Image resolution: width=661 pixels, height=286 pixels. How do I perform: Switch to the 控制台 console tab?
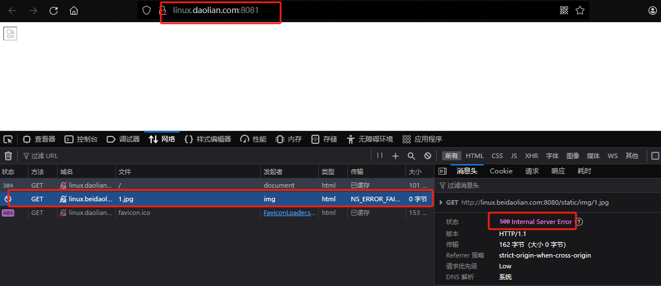pyautogui.click(x=81, y=139)
